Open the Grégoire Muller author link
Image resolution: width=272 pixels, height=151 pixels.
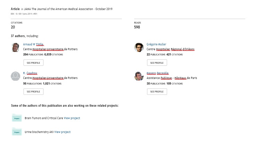(x=156, y=44)
